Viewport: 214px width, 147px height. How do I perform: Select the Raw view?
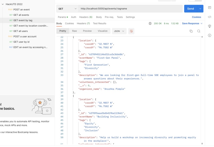click(x=74, y=31)
